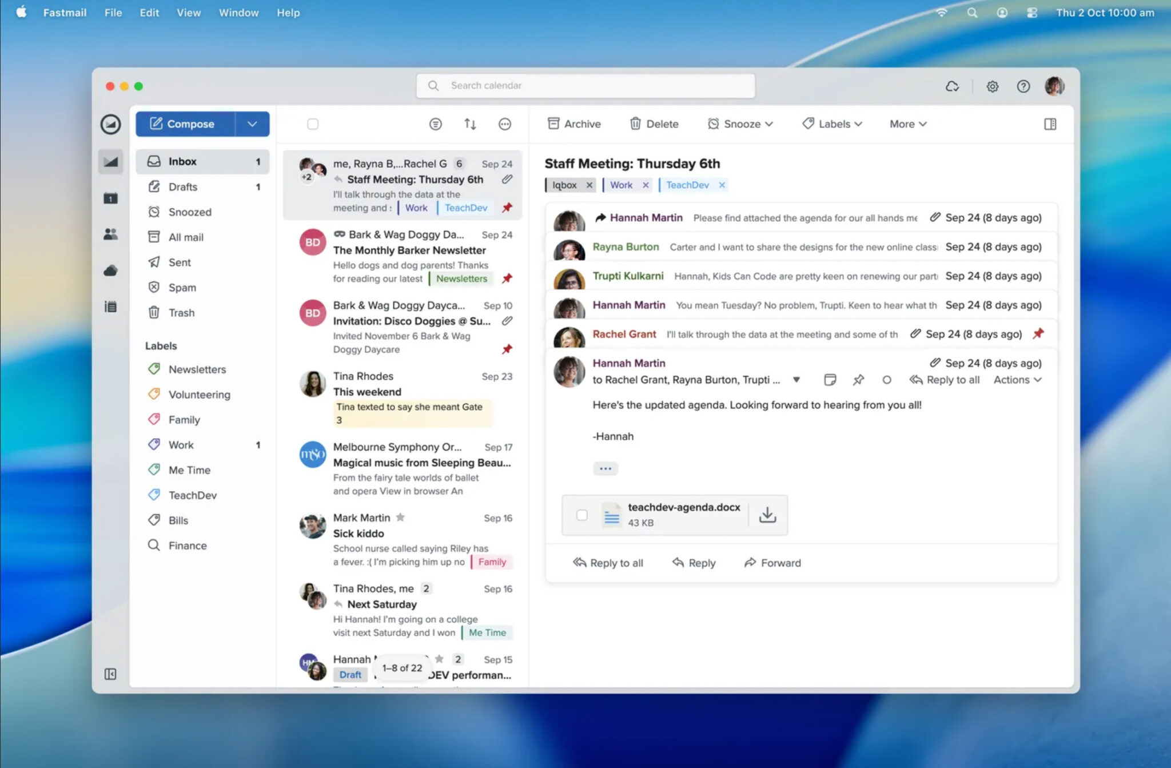This screenshot has width=1171, height=768.
Task: Delete the conversation using the trash icon
Action: [654, 124]
